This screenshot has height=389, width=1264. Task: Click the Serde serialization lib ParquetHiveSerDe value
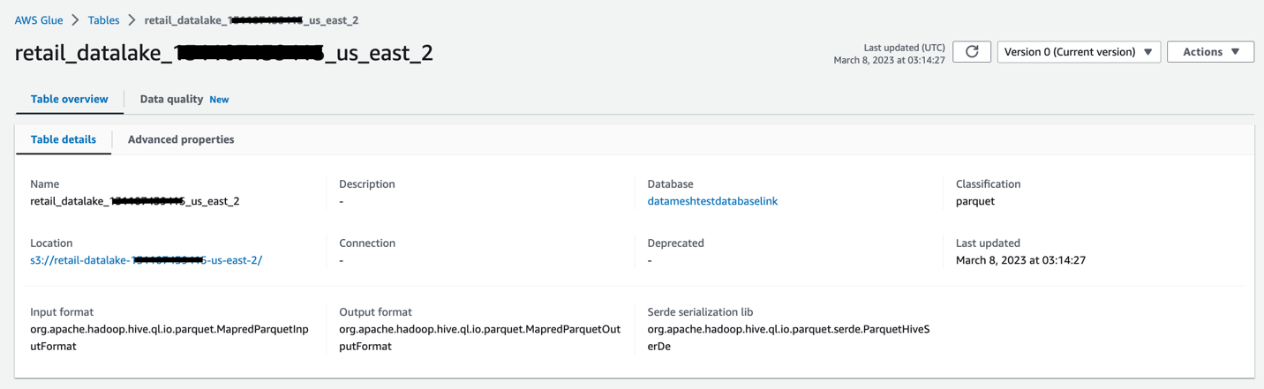787,338
